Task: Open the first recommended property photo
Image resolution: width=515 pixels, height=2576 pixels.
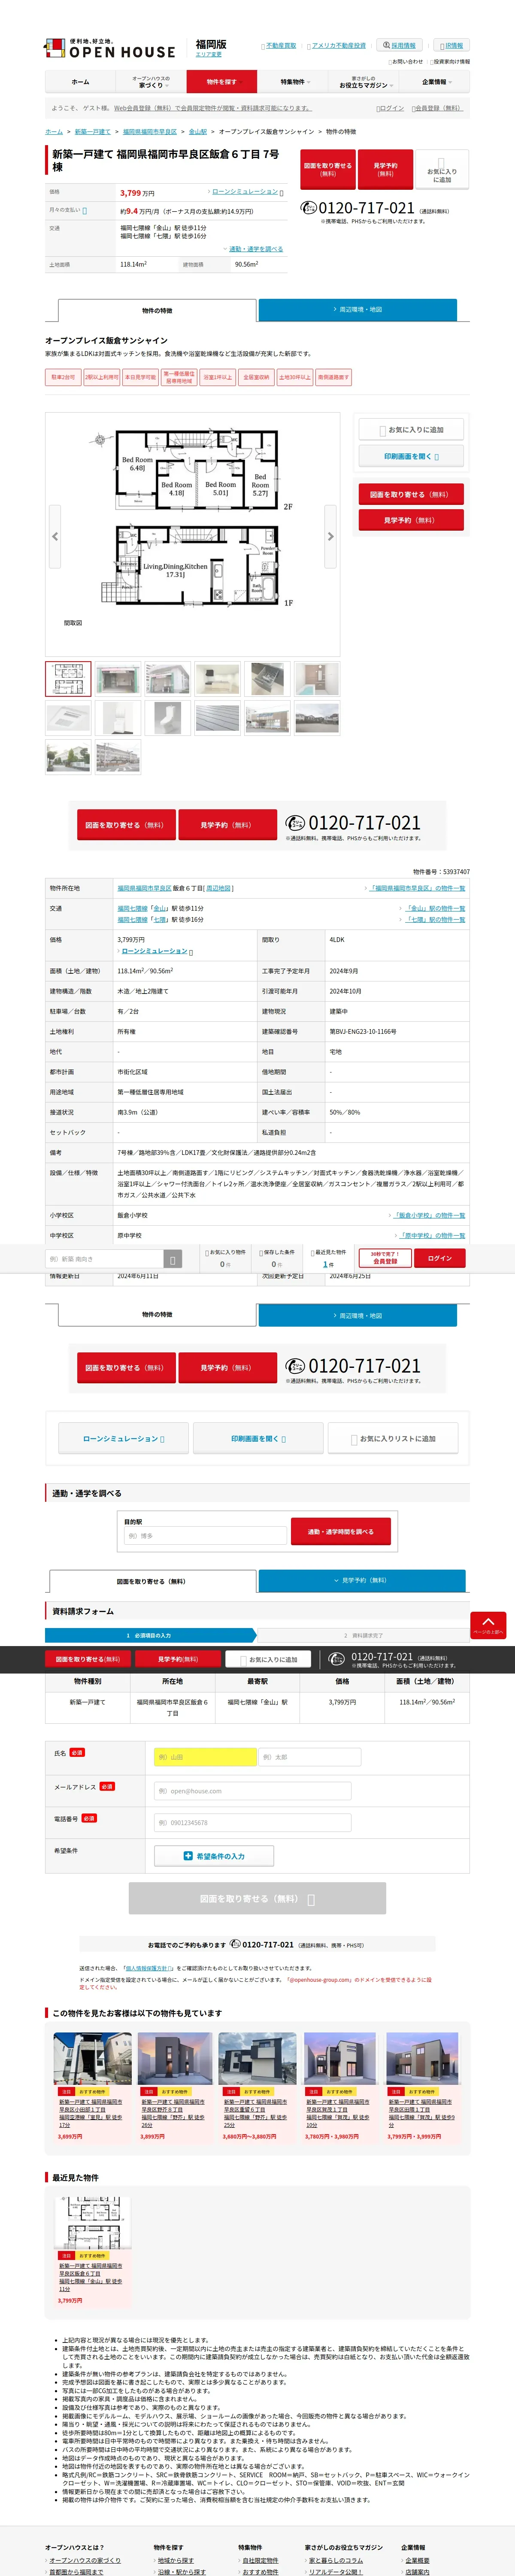Action: coord(92,2058)
